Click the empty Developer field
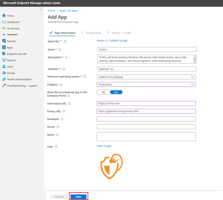223x200 pixels. (x=146, y=119)
